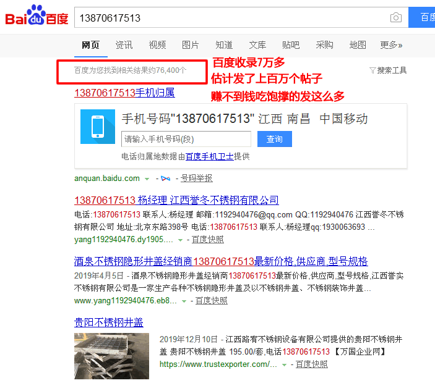This screenshot has height=383, width=435.
Task: Click the bow-tie icon next to anquan.baidu.com
Action: pyautogui.click(x=165, y=179)
